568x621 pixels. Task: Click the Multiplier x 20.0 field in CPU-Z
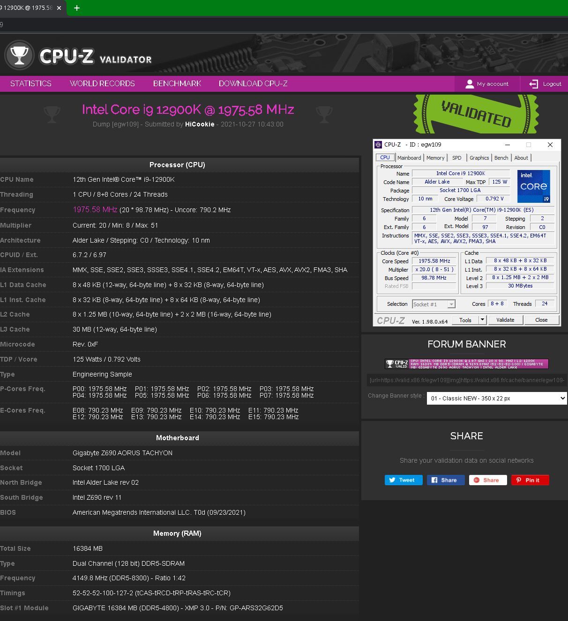click(x=434, y=270)
